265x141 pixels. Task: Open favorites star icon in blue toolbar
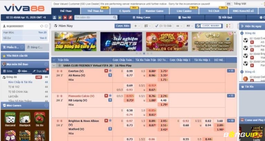click(60, 17)
